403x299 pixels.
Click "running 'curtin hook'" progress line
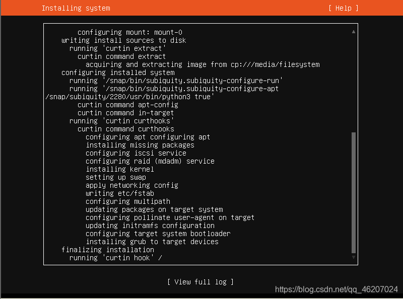tap(116, 258)
